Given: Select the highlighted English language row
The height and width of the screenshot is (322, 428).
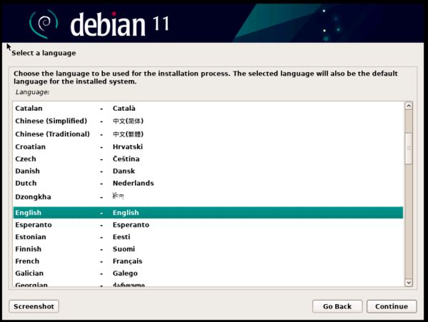Looking at the screenshot, I should click(x=208, y=212).
